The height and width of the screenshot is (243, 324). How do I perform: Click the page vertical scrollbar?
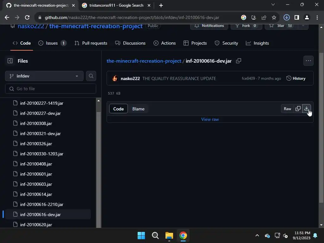point(321,128)
